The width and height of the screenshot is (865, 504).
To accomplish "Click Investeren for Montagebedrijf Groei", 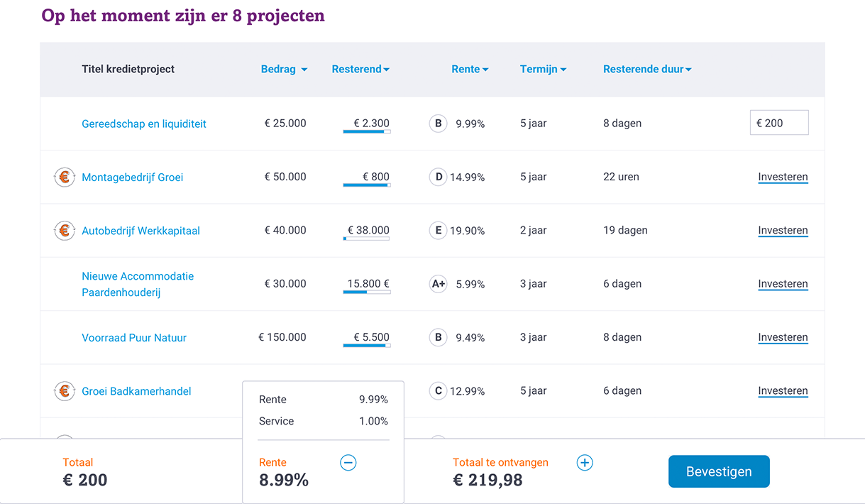I will (783, 177).
